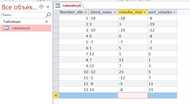This screenshot has width=190, height=104.
Task: Click the sort_vstavko cell with value -19
Action: point(162,24)
